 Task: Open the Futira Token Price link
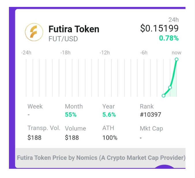[x=42, y=158]
